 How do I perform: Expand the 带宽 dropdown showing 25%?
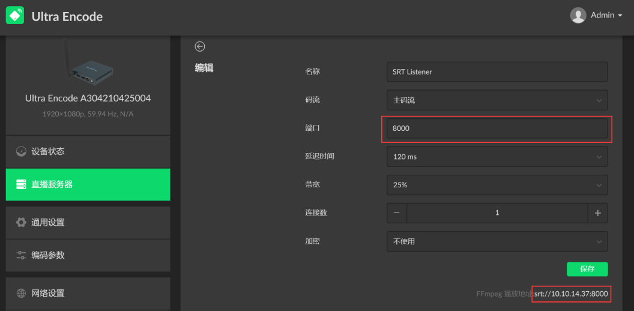497,185
